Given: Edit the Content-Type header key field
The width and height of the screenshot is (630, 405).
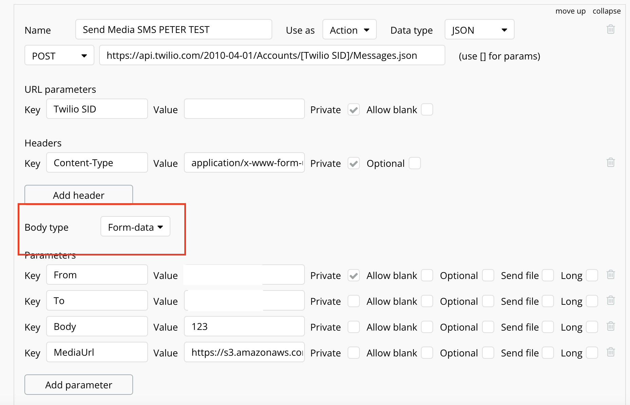Looking at the screenshot, I should pyautogui.click(x=97, y=163).
